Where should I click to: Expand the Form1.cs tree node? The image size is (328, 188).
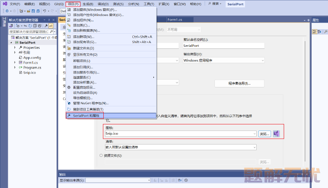[15, 62]
